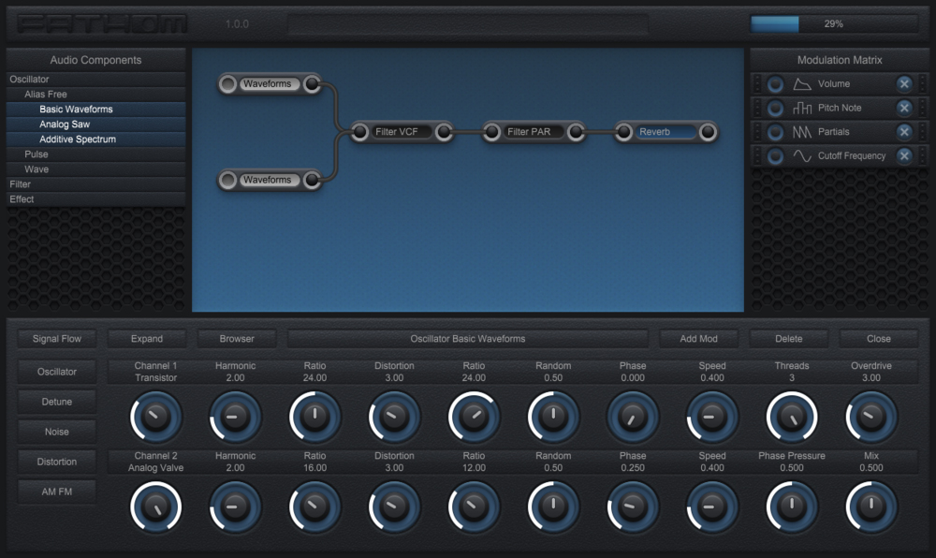Expand the Wave subcategory

(95, 169)
